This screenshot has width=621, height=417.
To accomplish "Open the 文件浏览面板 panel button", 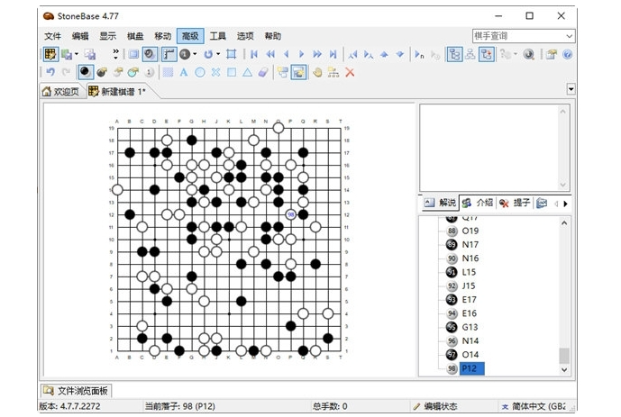I will coord(76,390).
